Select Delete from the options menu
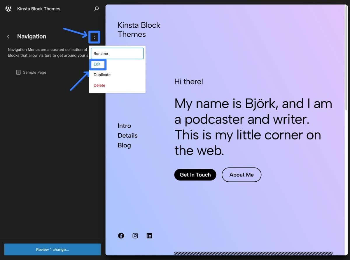 coord(99,85)
